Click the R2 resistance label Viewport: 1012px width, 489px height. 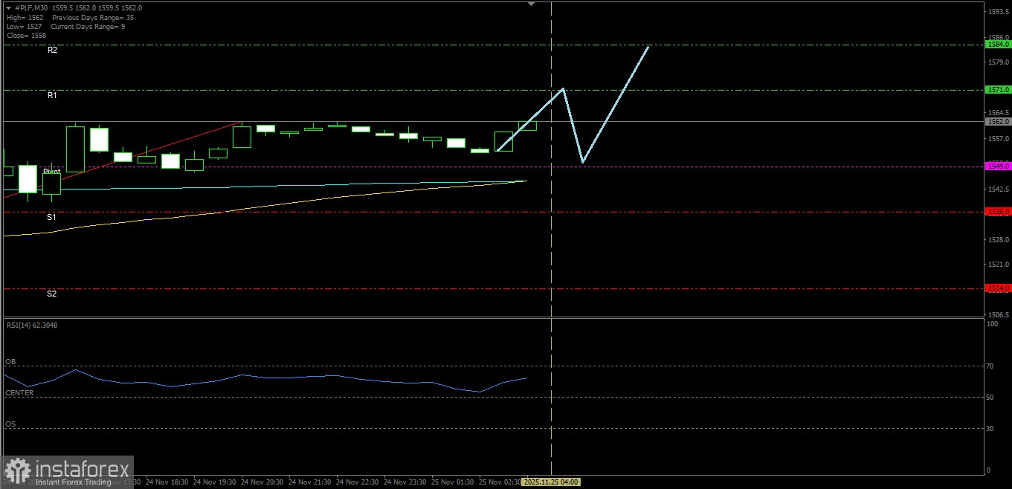pos(52,50)
